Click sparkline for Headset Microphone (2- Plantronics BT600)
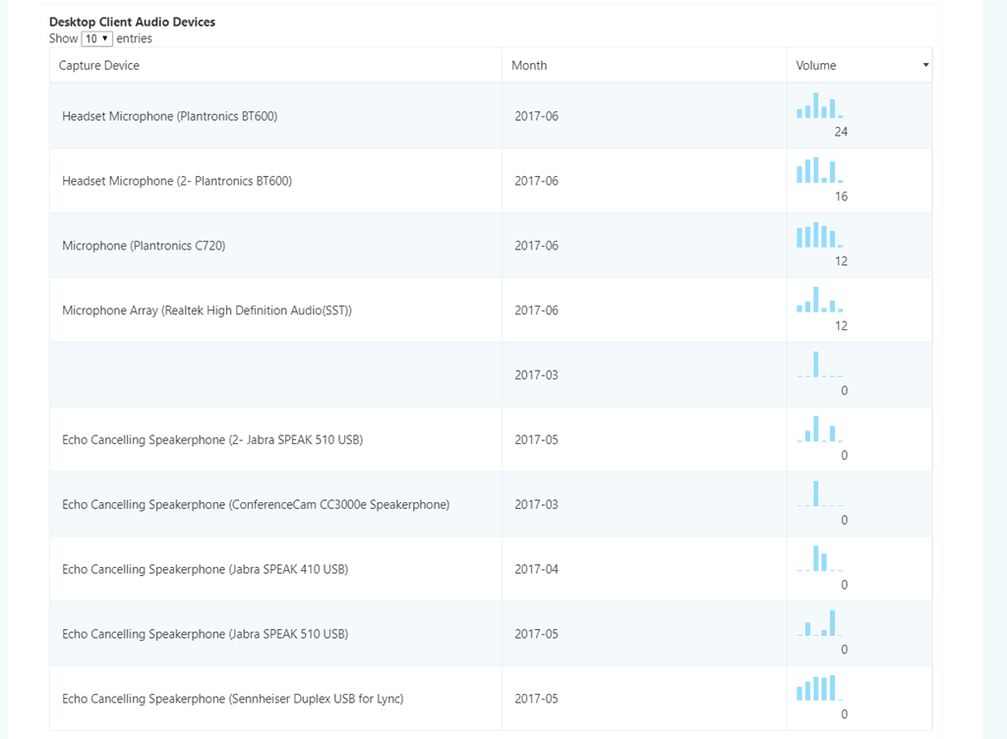The width and height of the screenshot is (1007, 739). tap(819, 171)
